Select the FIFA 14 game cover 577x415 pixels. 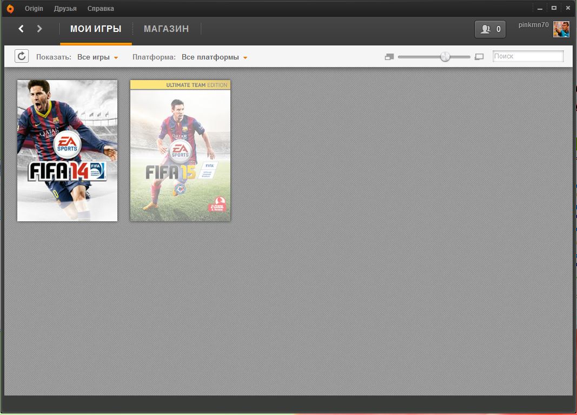pyautogui.click(x=68, y=150)
